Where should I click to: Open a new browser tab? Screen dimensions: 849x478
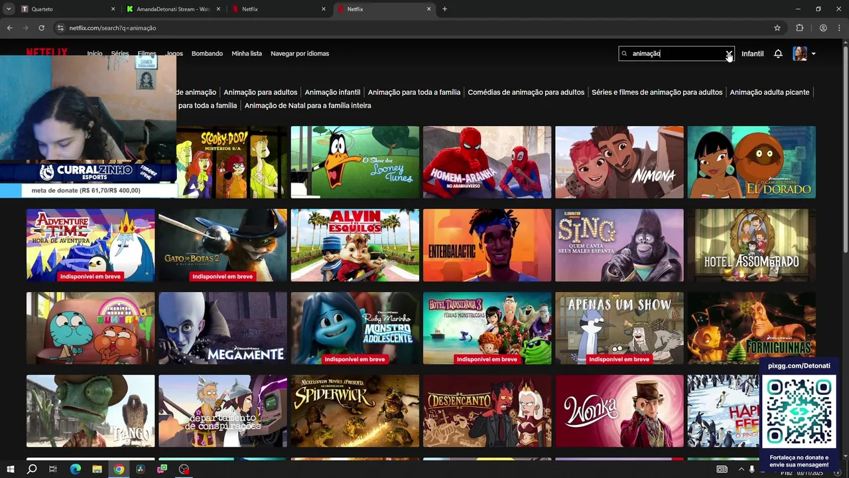pos(444,9)
